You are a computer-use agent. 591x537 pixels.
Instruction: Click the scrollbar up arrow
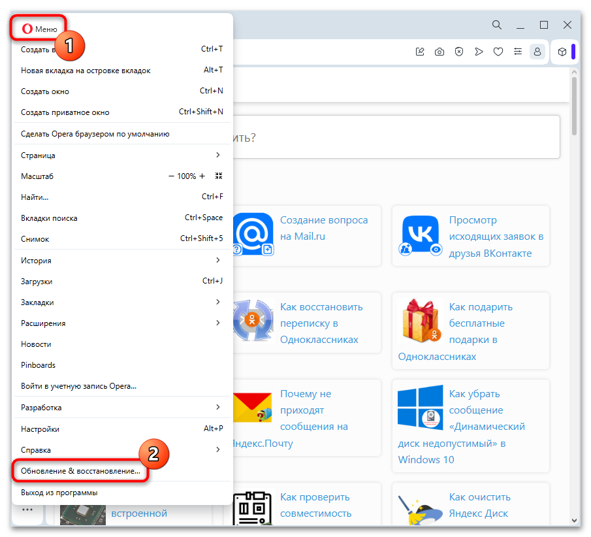[x=574, y=72]
